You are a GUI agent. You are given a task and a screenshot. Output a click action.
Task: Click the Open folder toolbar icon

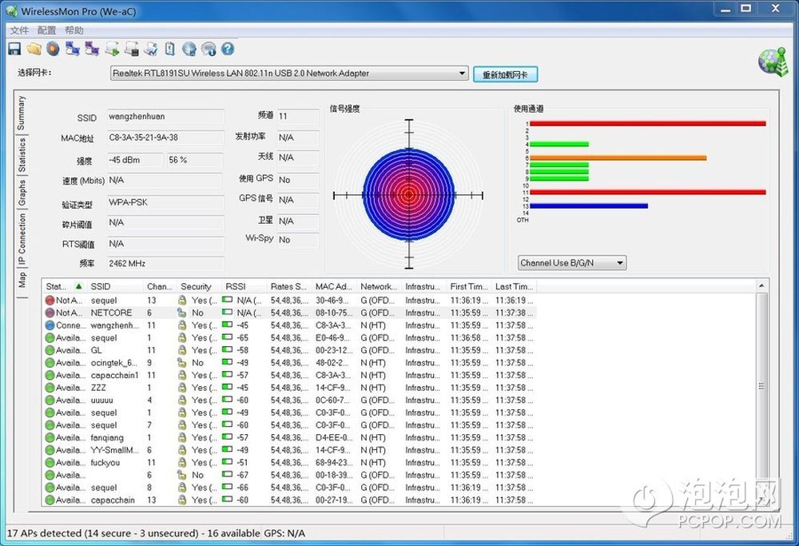(x=34, y=49)
